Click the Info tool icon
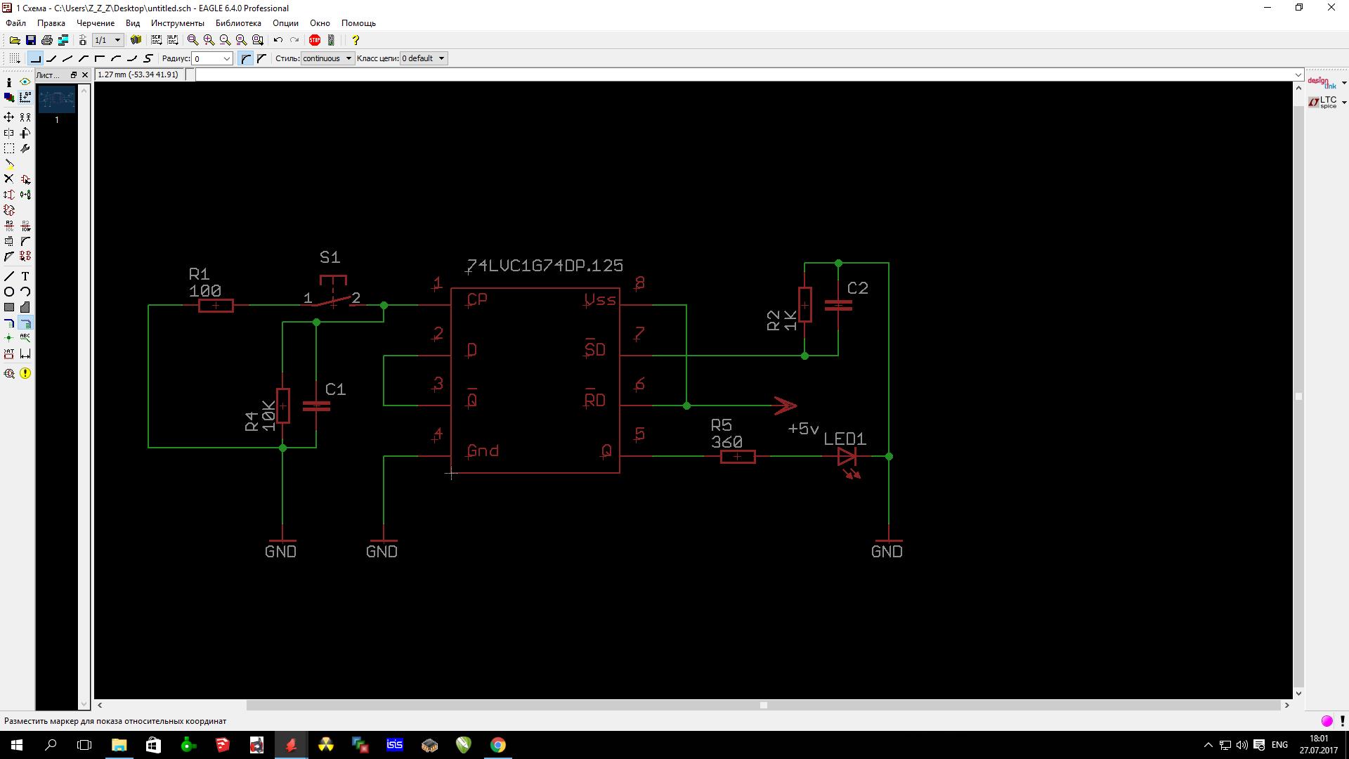Image resolution: width=1349 pixels, height=759 pixels. [9, 82]
